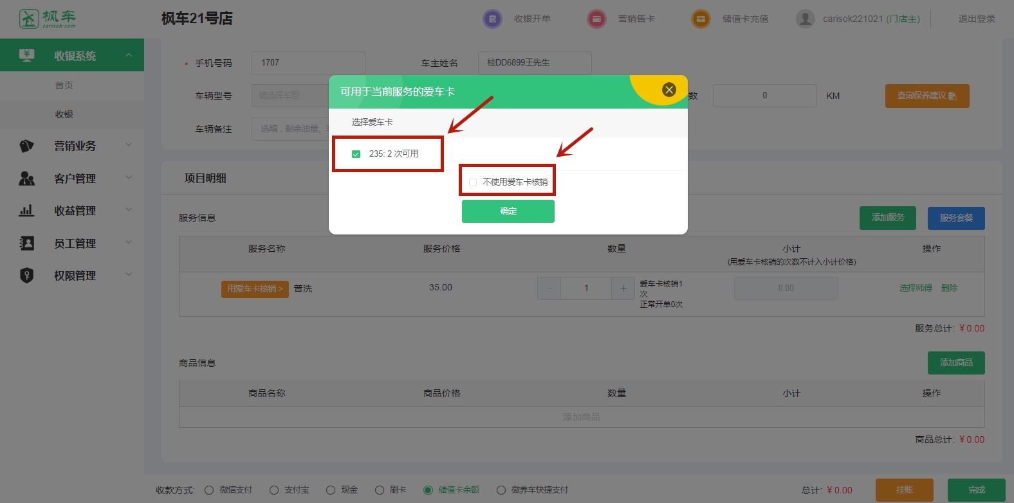This screenshot has width=1014, height=503.
Task: Close the 爱车卡 dialog with X icon
Action: [x=669, y=90]
